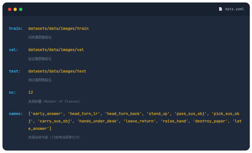Click the yellow minimize dot
252x153 pixels.
click(x=15, y=9)
